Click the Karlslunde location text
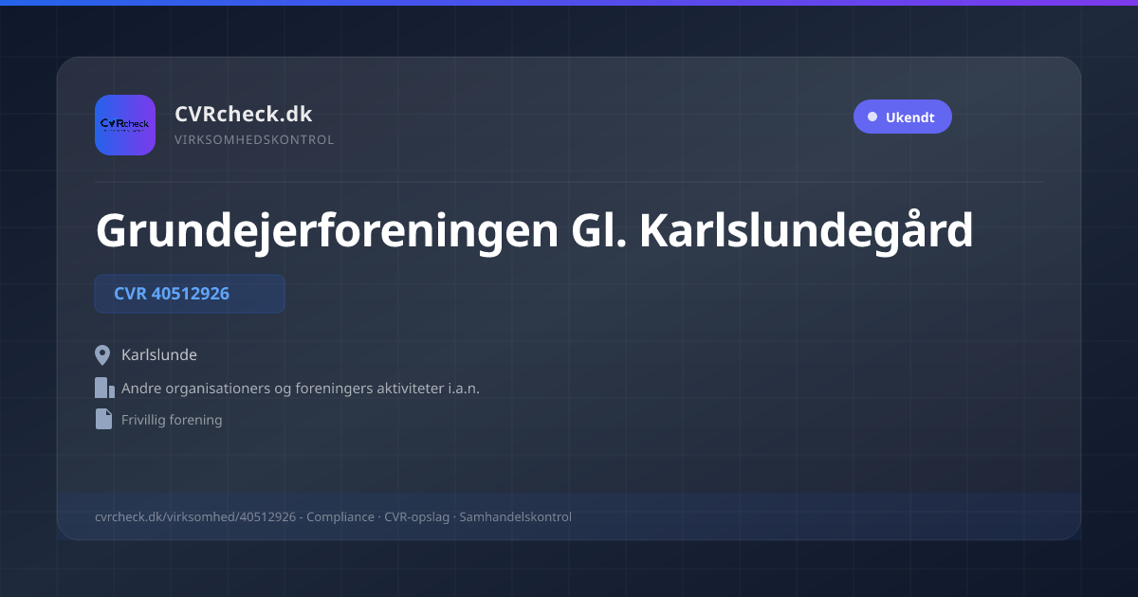Screen dimensions: 1138x597 (159, 355)
